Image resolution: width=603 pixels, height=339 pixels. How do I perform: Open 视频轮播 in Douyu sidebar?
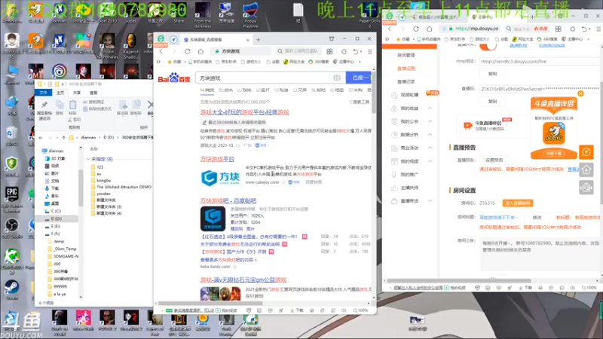[409, 95]
